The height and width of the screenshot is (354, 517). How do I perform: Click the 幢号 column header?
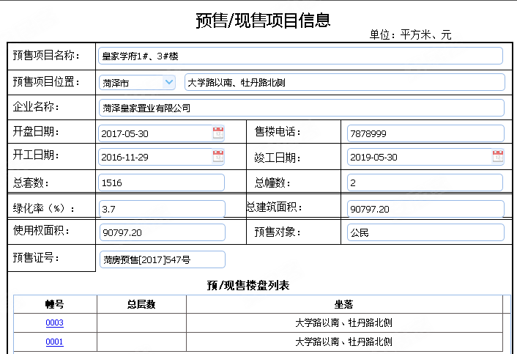(x=55, y=304)
